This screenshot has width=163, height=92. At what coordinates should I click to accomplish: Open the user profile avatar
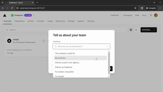156,15
